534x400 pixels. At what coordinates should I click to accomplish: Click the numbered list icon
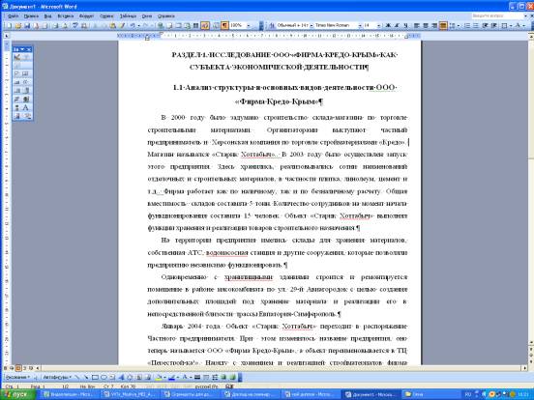tap(467, 25)
